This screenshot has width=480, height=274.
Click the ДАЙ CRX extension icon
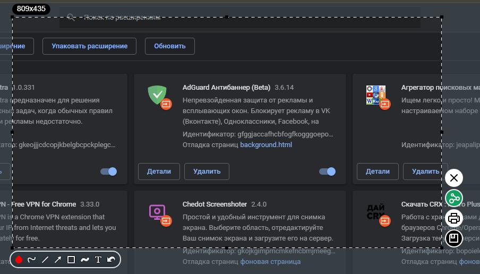375,212
